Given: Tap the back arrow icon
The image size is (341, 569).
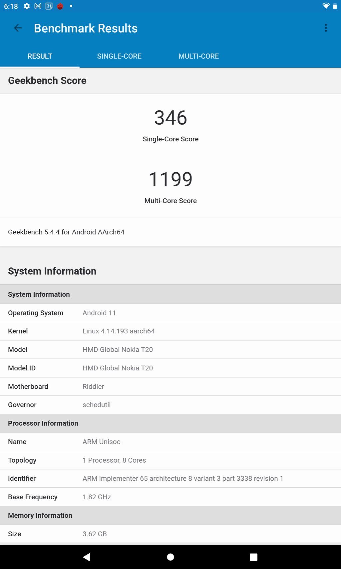Looking at the screenshot, I should pos(18,28).
